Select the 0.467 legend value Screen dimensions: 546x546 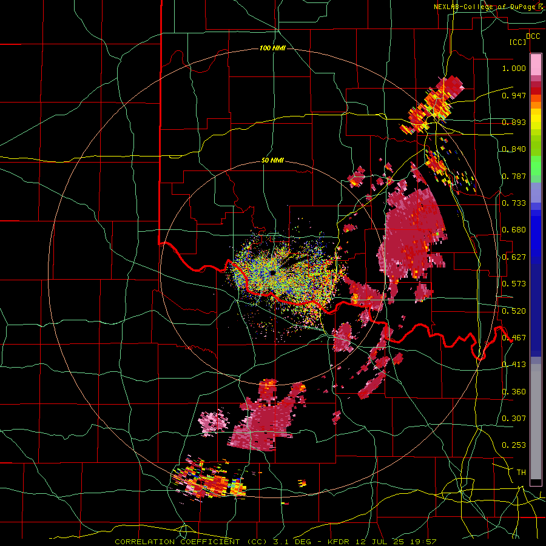click(x=514, y=338)
